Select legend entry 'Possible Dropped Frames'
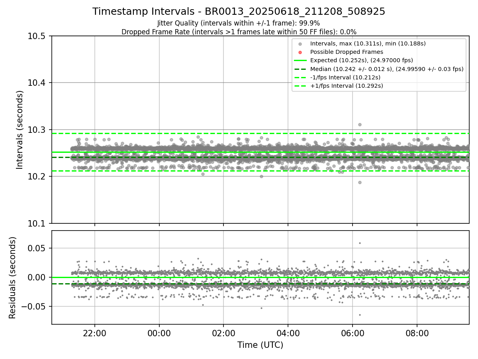The height and width of the screenshot is (359, 478). pyautogui.click(x=347, y=52)
